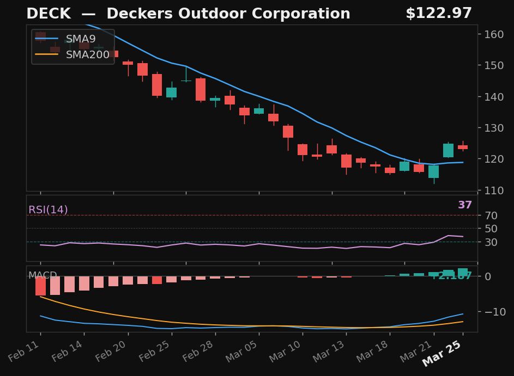
Task: Click the bold Mar 25 date label
Action: coord(442,354)
